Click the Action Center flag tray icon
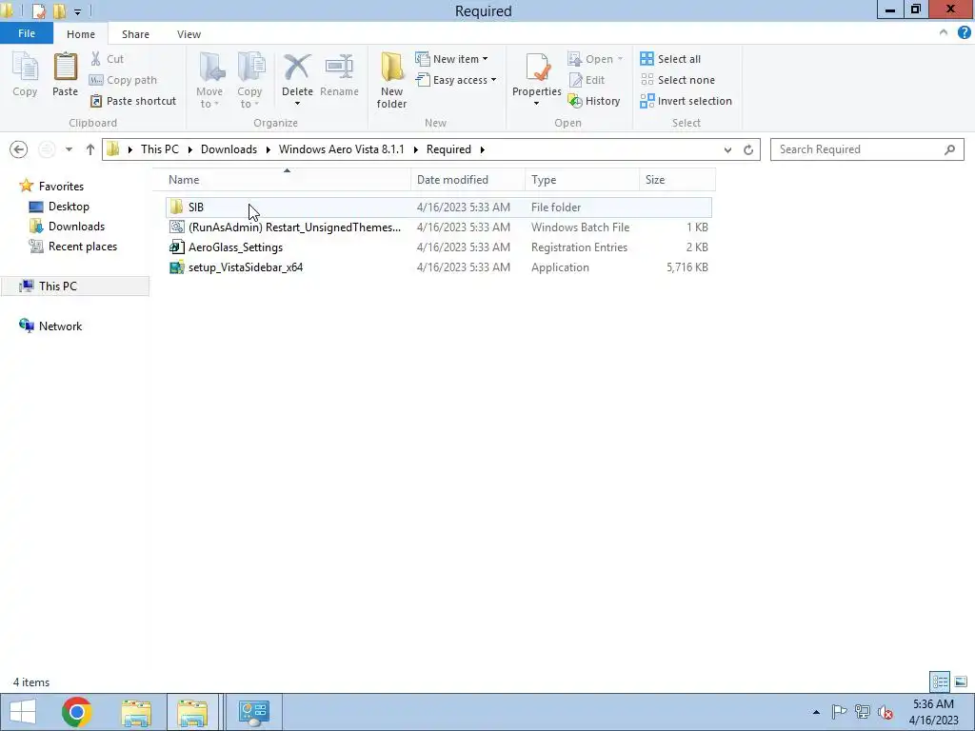The width and height of the screenshot is (975, 731). pos(839,712)
